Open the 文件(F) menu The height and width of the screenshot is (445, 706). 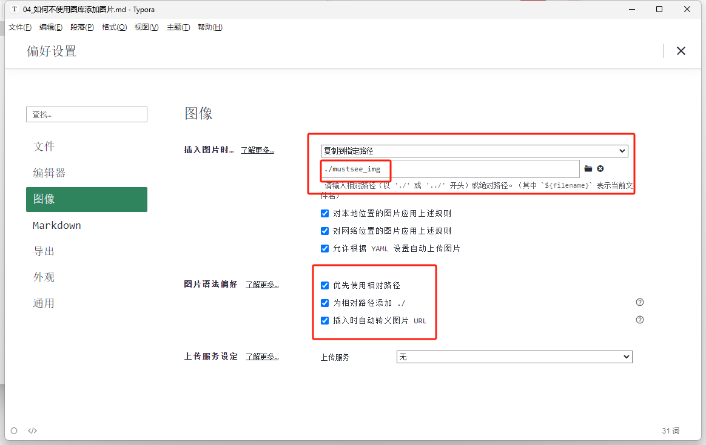[x=20, y=27]
